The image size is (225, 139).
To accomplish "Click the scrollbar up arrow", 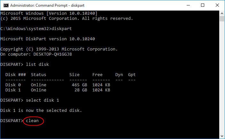I will 222,13.
